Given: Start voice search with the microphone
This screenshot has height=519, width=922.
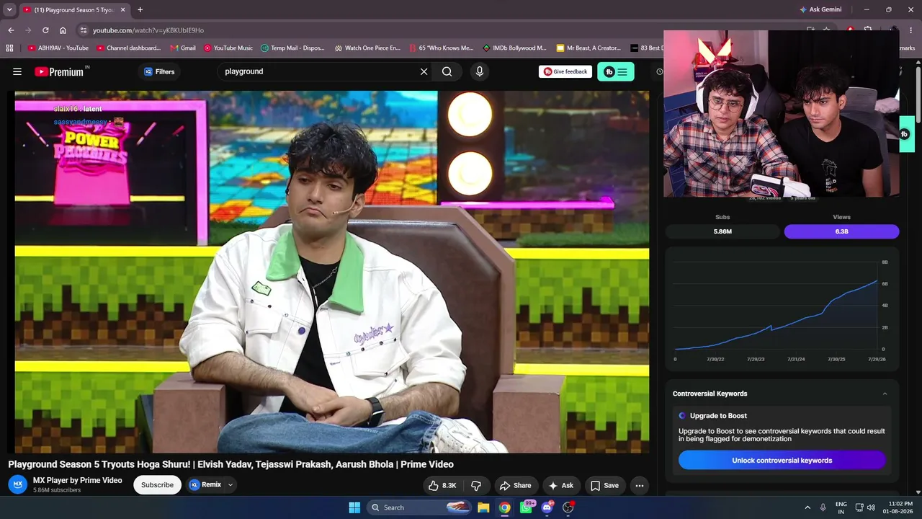Looking at the screenshot, I should click(x=480, y=71).
